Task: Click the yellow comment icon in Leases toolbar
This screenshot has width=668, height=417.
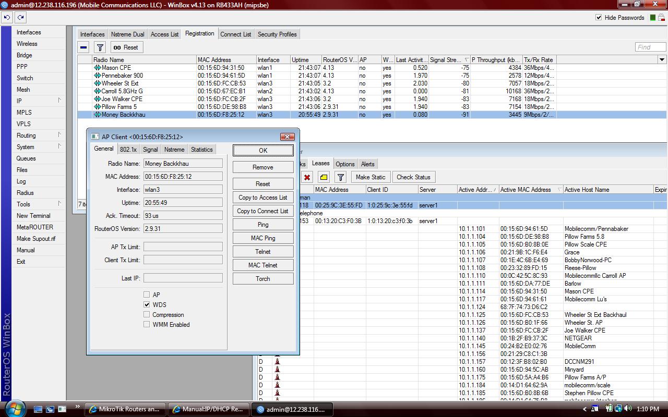Action: click(x=324, y=177)
